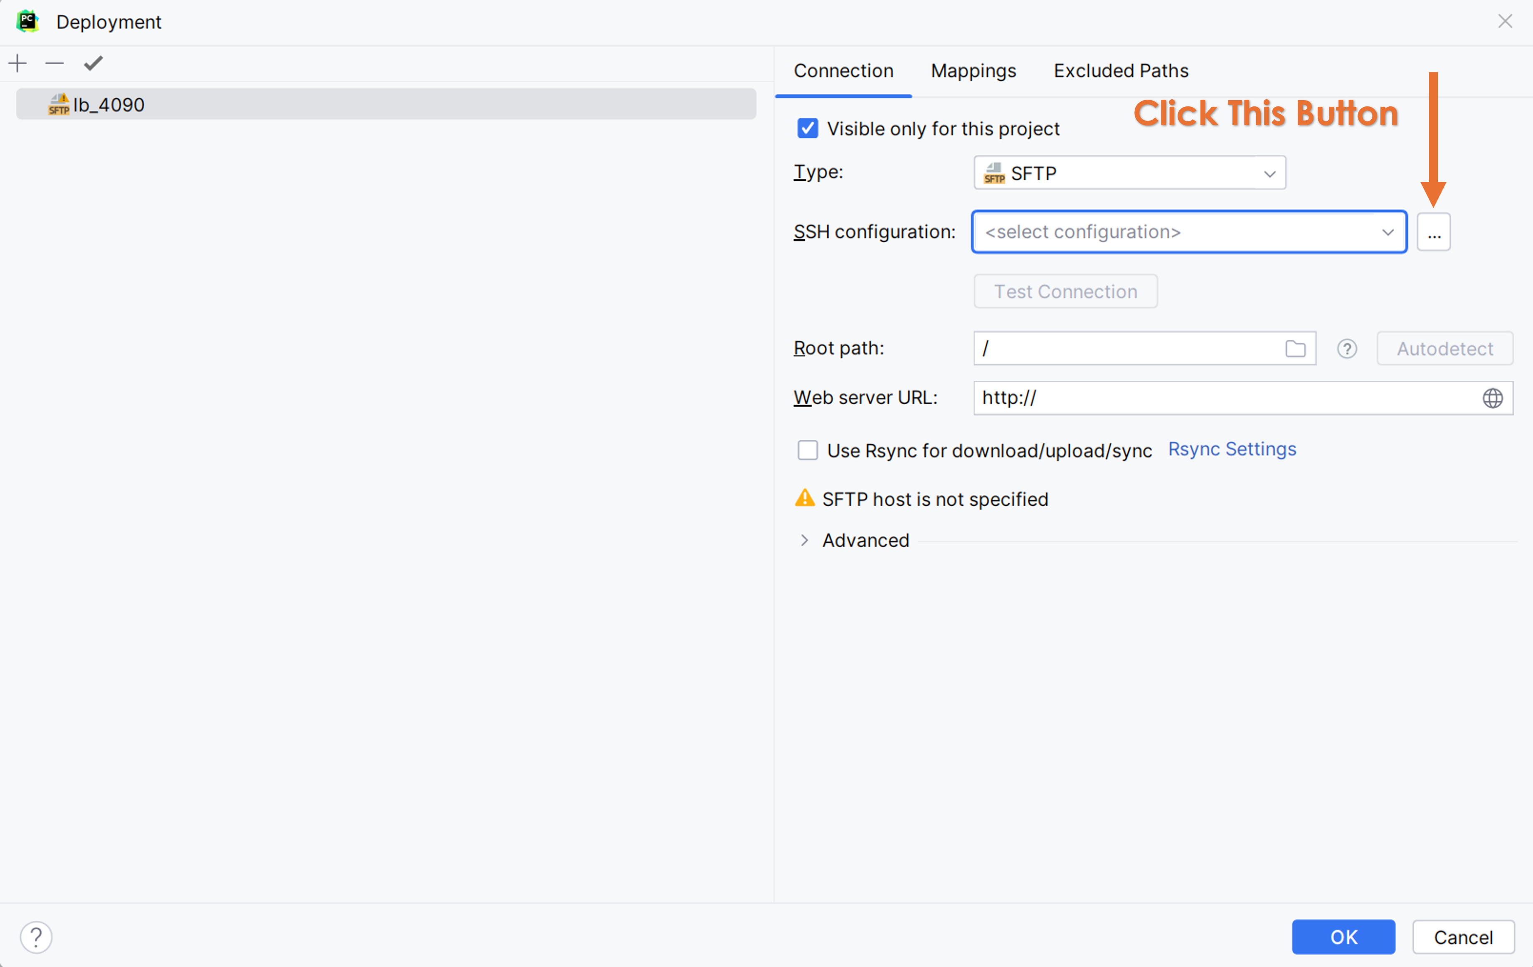
Task: Click the plus icon to add server
Action: [x=18, y=63]
